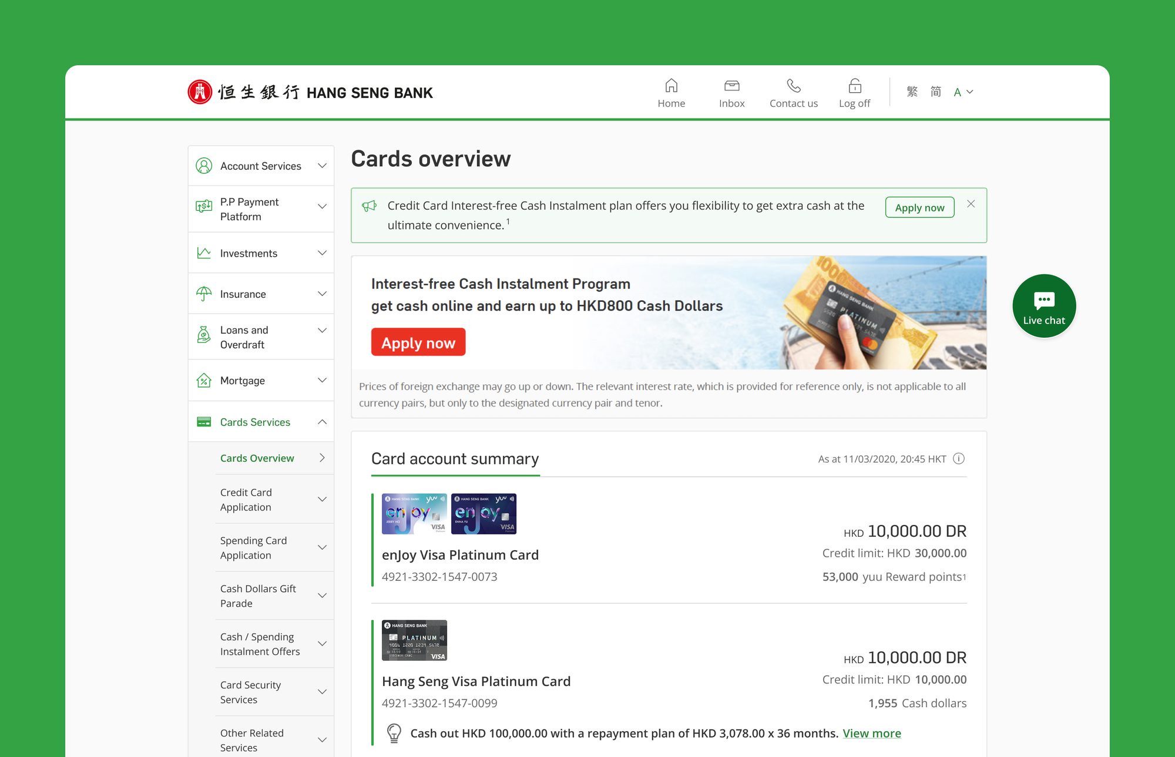Click the Contact us label
1175x757 pixels.
794,103
